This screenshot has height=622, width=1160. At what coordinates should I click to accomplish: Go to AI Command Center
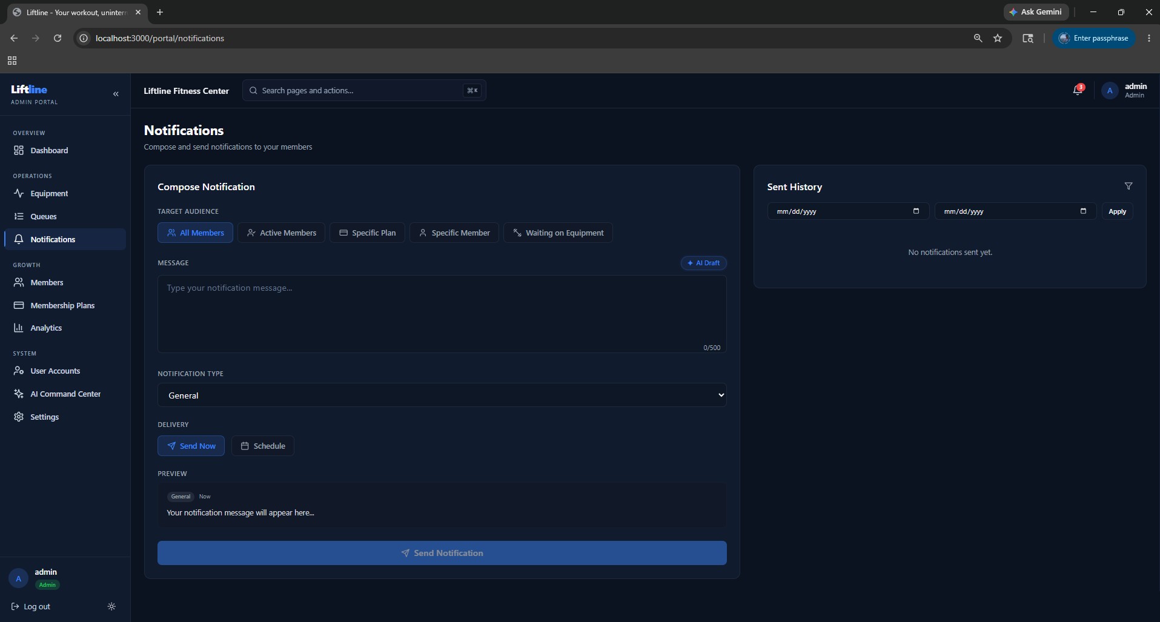(x=65, y=394)
